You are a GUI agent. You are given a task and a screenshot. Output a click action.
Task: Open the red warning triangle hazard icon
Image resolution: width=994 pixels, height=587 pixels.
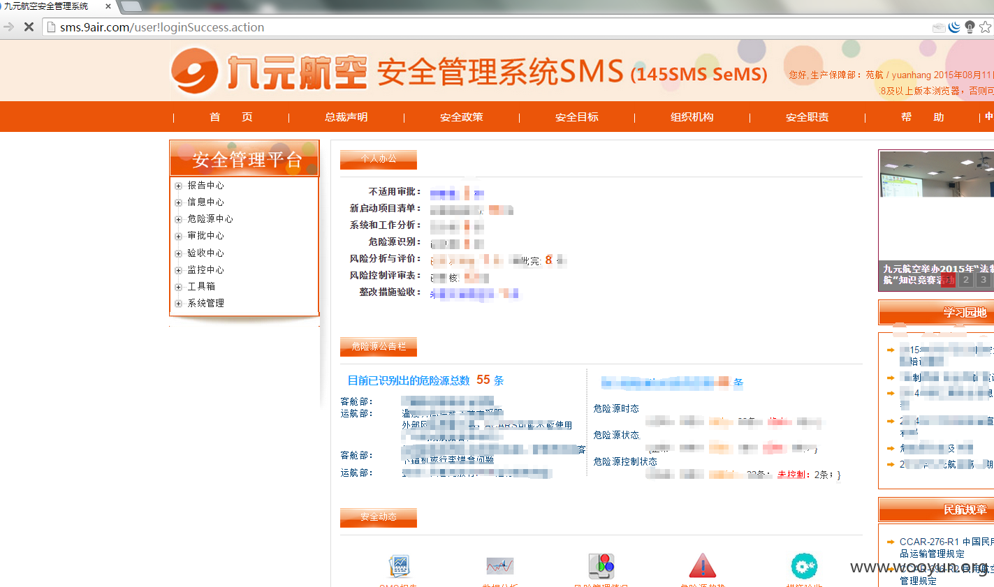(703, 566)
